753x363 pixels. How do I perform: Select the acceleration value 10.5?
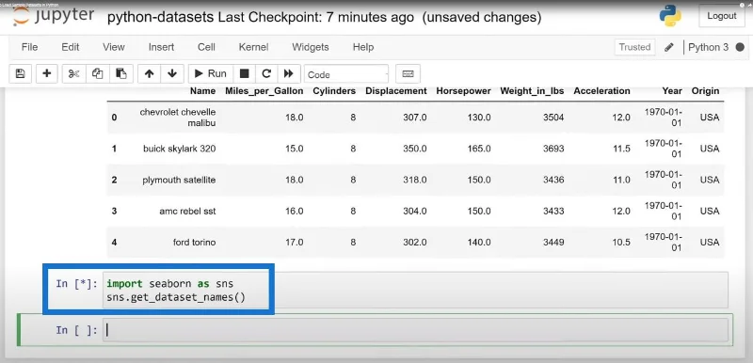point(621,243)
